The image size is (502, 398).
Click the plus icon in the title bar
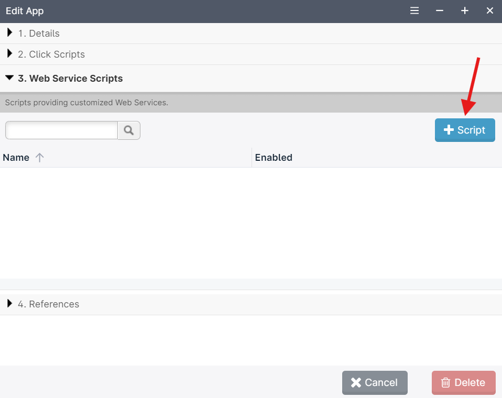[x=464, y=10]
